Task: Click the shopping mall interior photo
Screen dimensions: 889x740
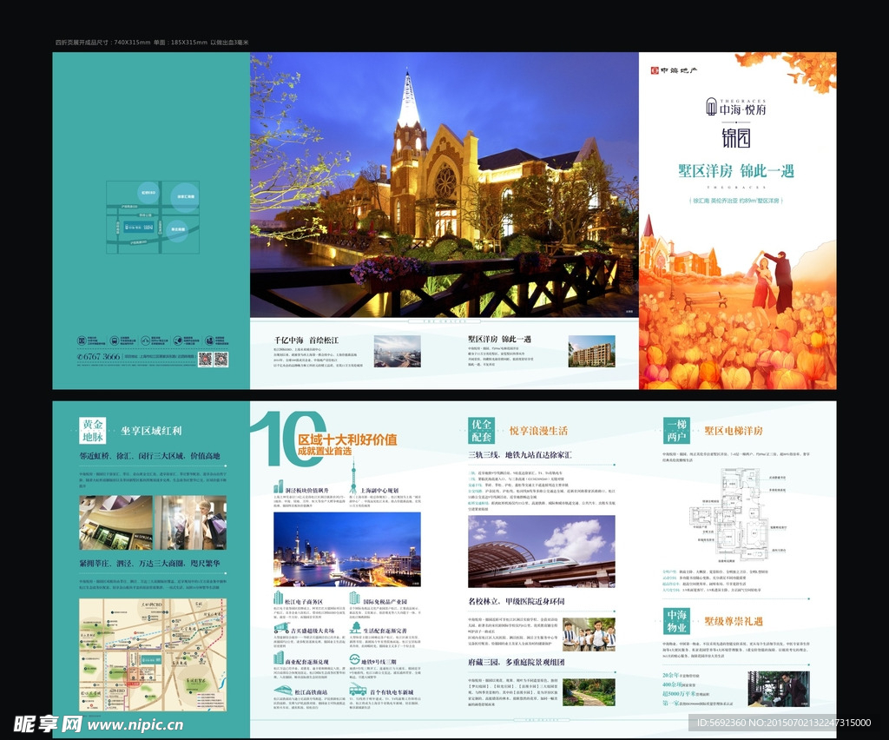Action: tap(115, 523)
